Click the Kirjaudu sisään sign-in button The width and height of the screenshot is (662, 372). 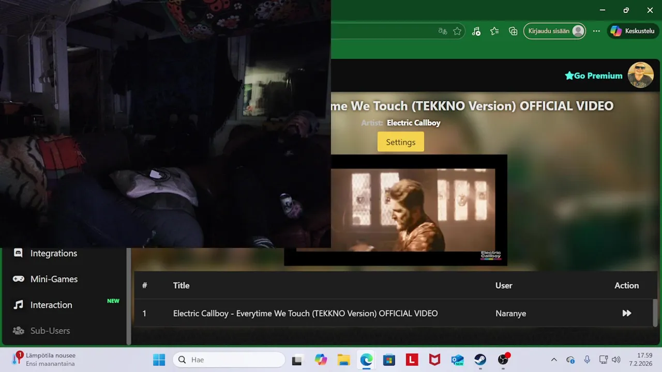554,31
